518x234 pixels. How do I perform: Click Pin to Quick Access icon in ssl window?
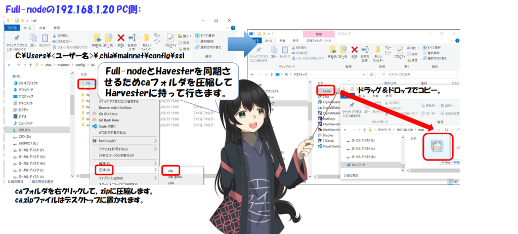pyautogui.click(x=17, y=37)
